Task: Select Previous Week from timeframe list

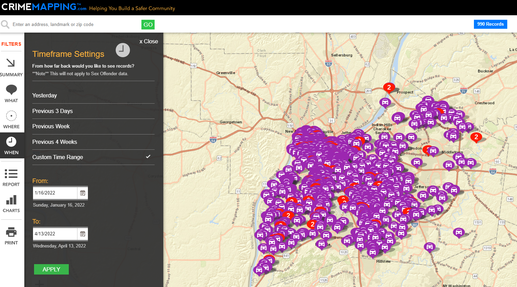Action: (51, 126)
